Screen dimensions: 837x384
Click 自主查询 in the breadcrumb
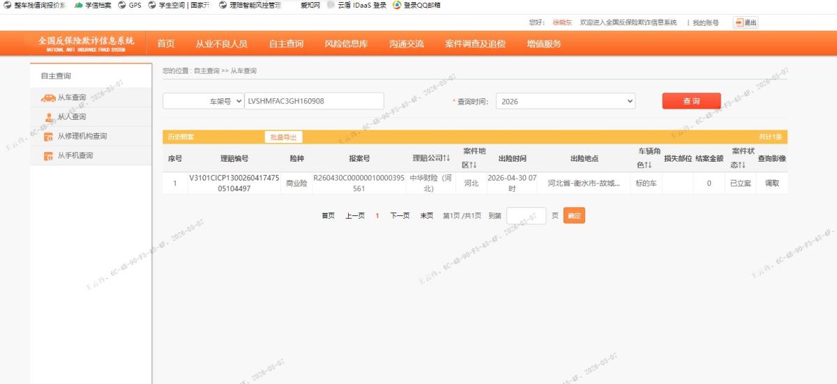(x=206, y=71)
